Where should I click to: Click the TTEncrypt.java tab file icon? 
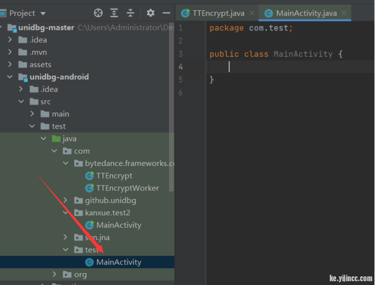tap(186, 13)
